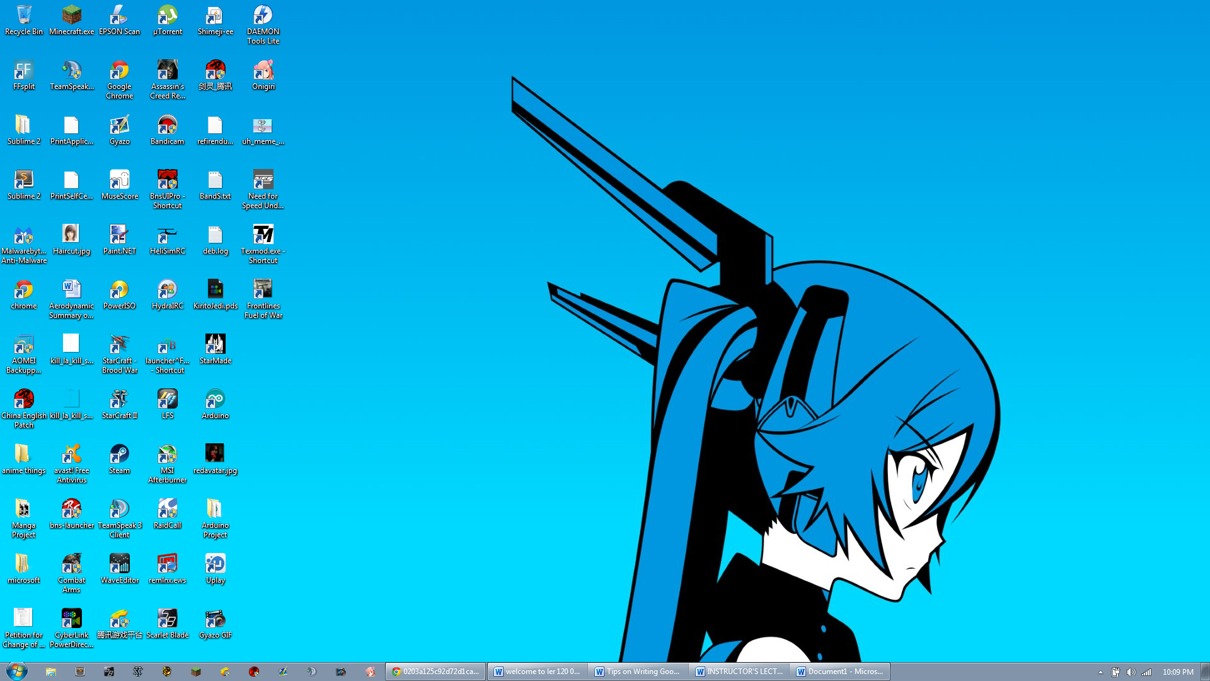1210x681 pixels.
Task: Select the RaidCall desktop icon
Action: [x=167, y=514]
